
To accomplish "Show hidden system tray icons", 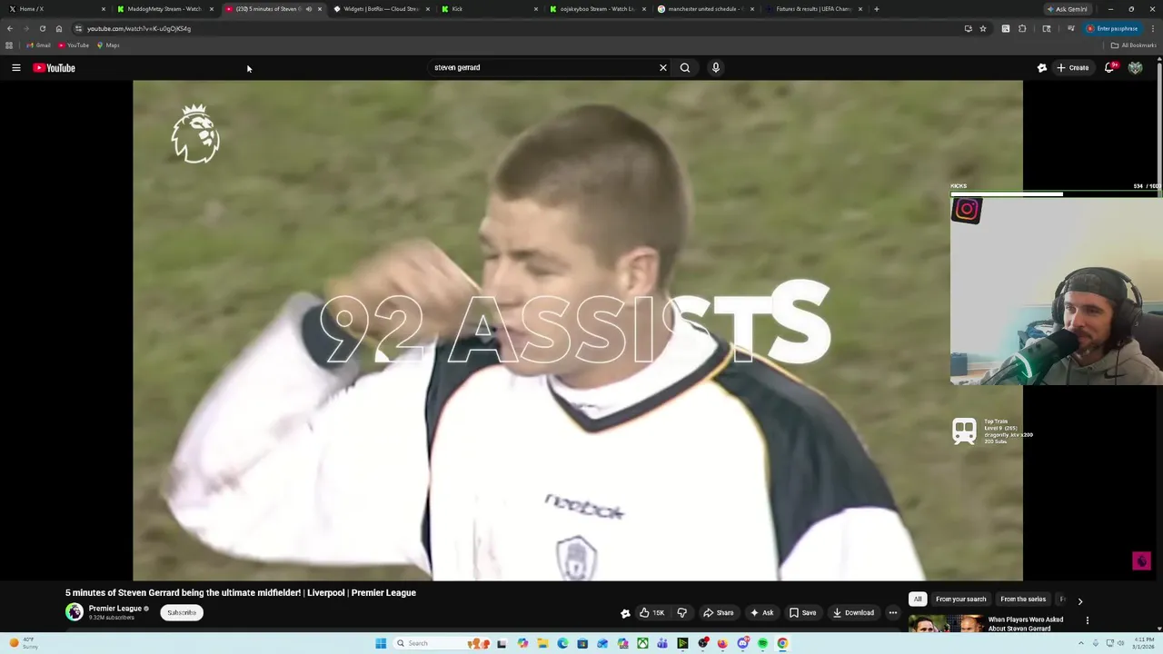I will tap(1083, 643).
